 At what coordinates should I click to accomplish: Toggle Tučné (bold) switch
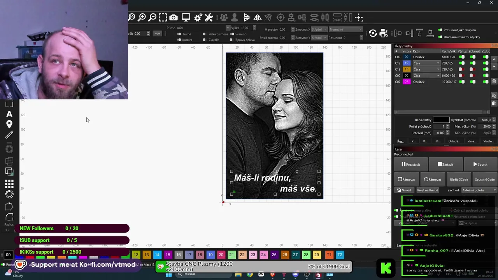point(179,34)
